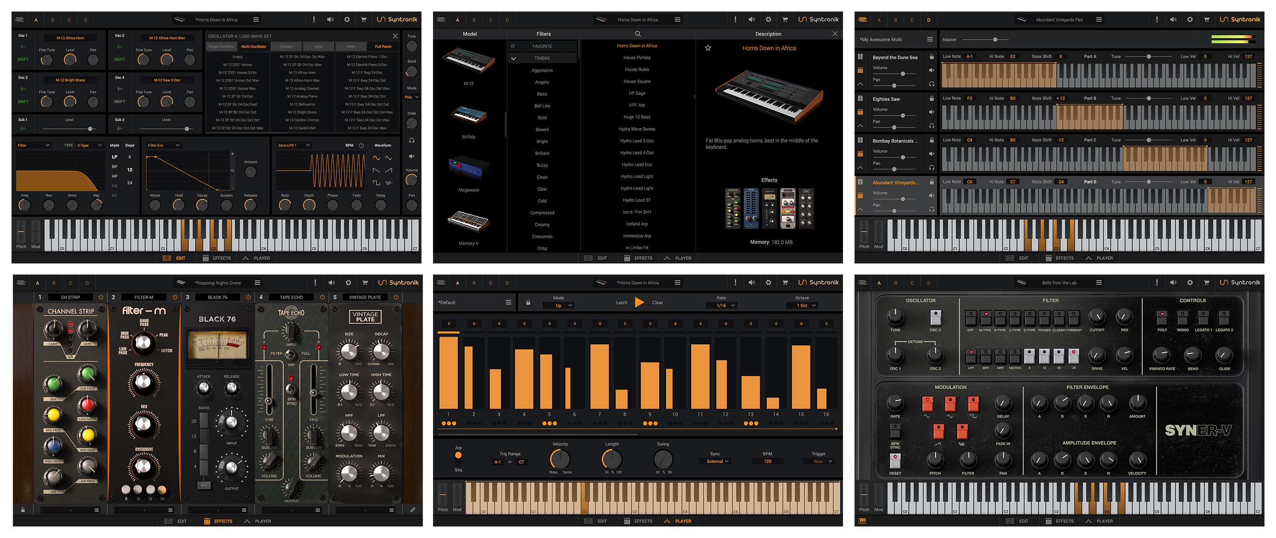Switch to the Multi Oscillator tab
This screenshot has height=538, width=1276.
point(254,46)
